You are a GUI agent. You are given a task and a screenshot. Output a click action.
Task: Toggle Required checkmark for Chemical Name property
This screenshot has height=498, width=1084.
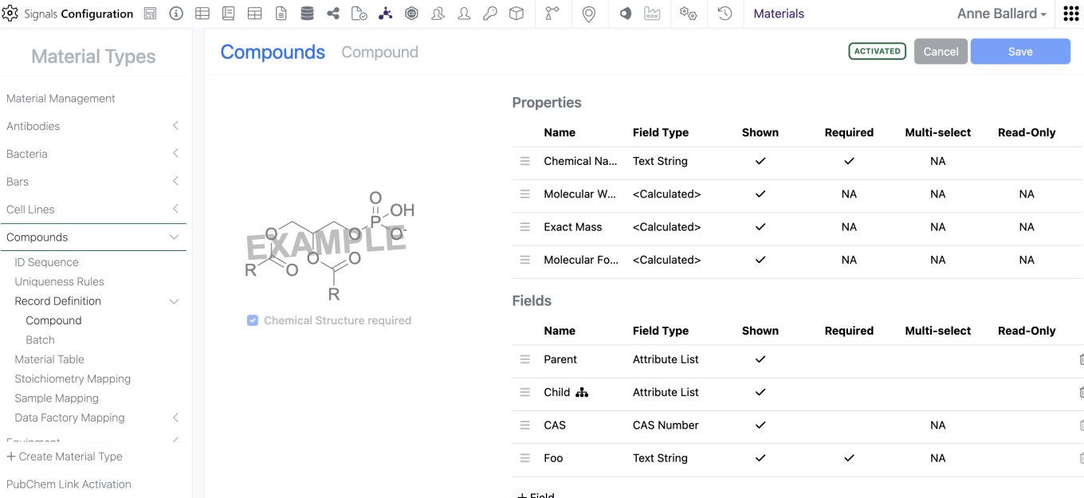point(849,161)
